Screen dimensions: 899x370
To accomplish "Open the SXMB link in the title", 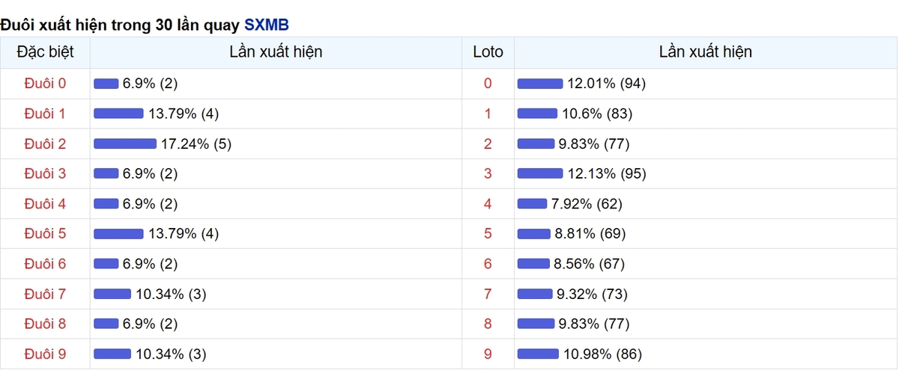I will (267, 25).
